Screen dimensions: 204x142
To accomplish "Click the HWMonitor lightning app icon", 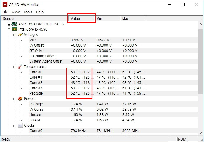I will click(5, 4).
